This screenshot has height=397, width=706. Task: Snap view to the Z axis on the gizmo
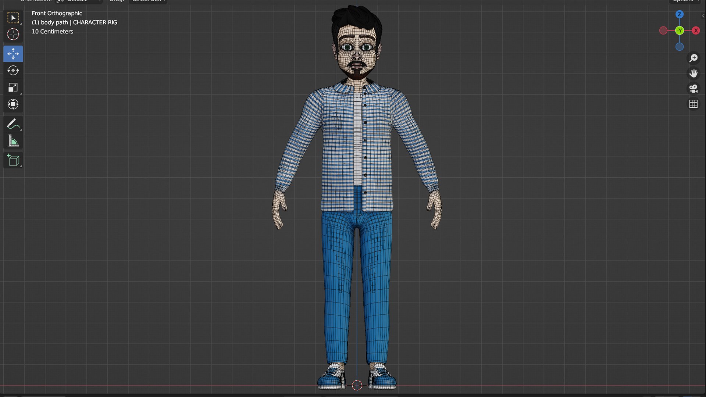(x=680, y=14)
